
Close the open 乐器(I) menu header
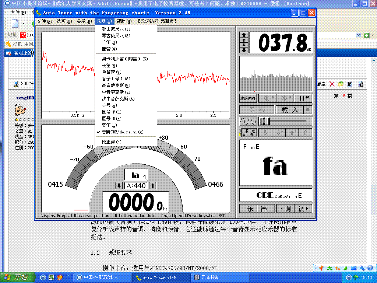coord(104,21)
